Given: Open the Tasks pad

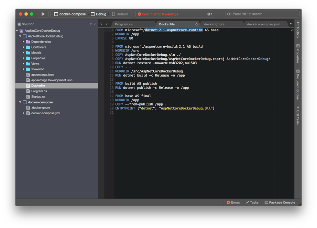Looking at the screenshot, I should click(x=252, y=202).
